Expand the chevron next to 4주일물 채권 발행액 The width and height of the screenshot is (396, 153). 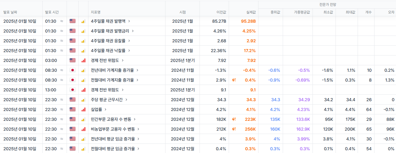[x=129, y=21]
